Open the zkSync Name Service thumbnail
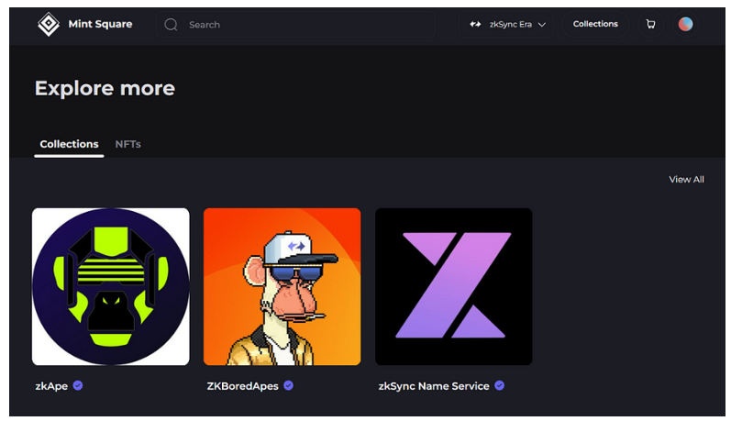The height and width of the screenshot is (421, 731). [x=454, y=287]
